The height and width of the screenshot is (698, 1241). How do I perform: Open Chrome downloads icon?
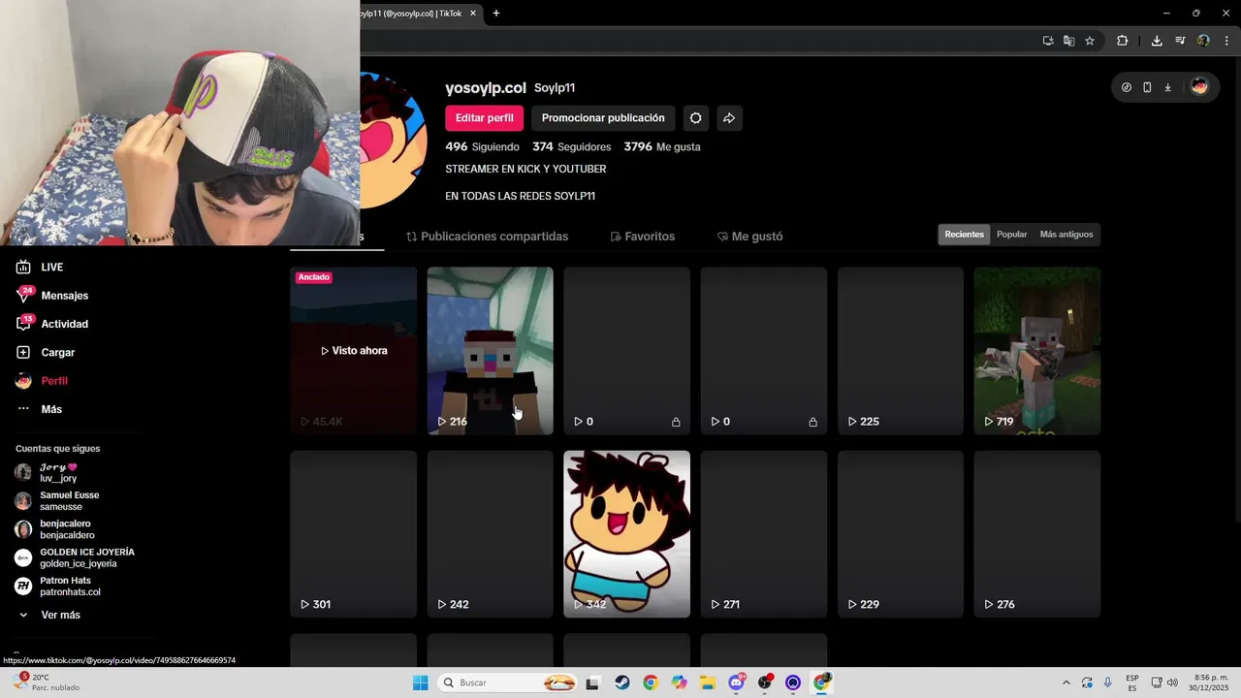[x=1157, y=41]
